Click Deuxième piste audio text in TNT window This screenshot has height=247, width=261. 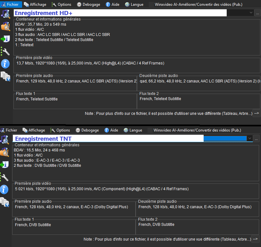pos(195,207)
